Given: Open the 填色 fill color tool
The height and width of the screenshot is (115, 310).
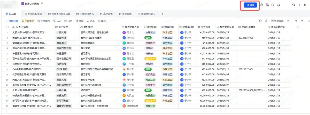Looking at the screenshot, I should [x=102, y=21].
